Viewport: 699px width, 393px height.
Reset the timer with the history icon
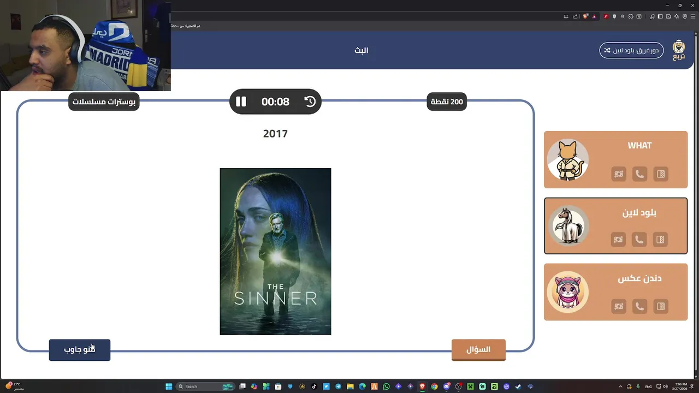coord(310,102)
